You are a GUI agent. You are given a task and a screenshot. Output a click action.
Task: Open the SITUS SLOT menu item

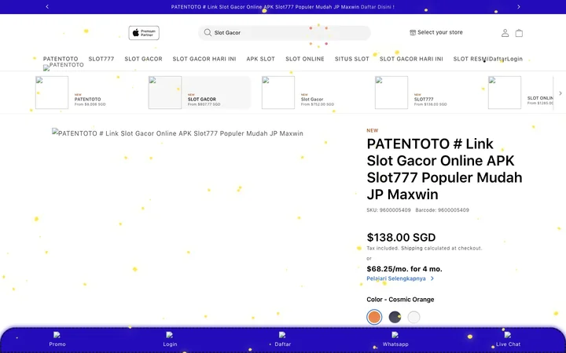tap(352, 59)
